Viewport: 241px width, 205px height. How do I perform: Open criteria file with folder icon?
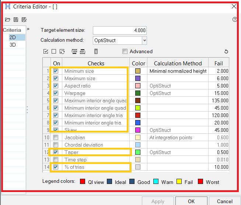[7, 20]
